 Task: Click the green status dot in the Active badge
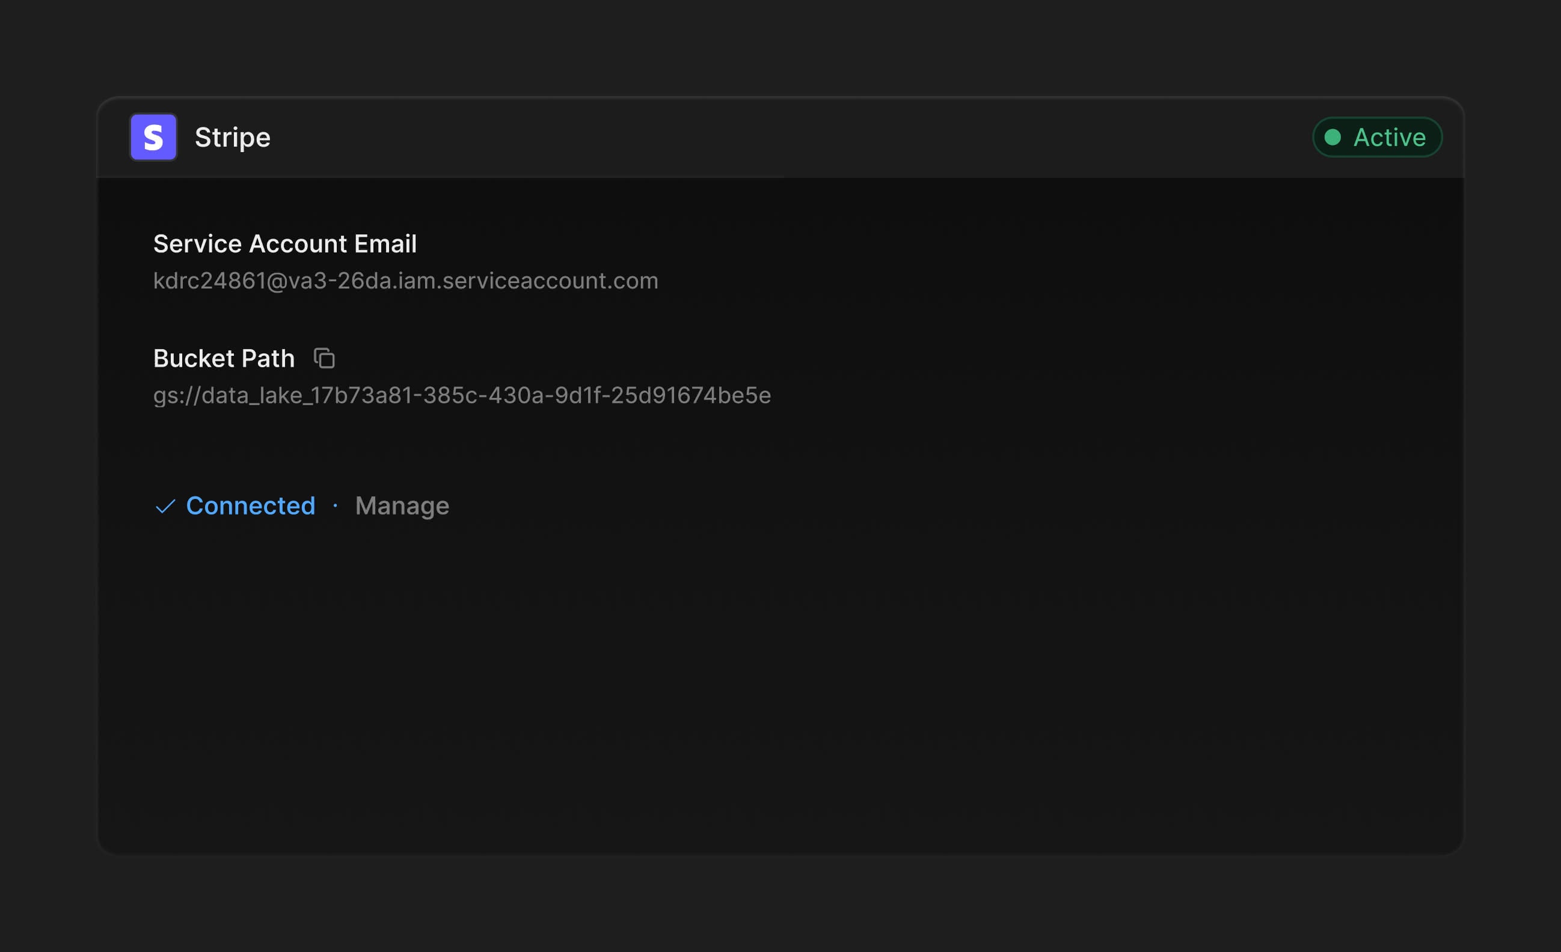coord(1334,137)
